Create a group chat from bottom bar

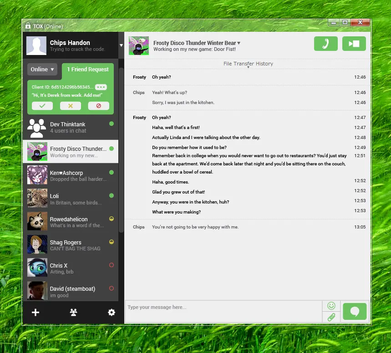click(73, 312)
